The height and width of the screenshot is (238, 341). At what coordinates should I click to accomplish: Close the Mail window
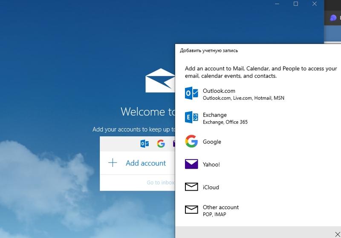(x=315, y=4)
